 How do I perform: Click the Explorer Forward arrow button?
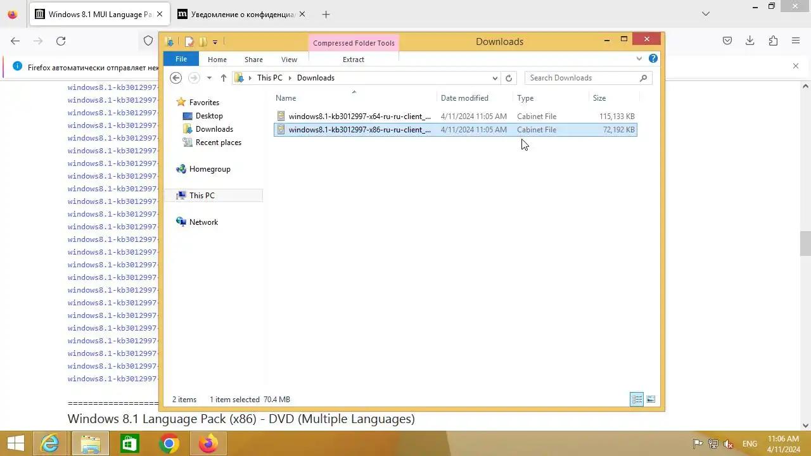[194, 78]
